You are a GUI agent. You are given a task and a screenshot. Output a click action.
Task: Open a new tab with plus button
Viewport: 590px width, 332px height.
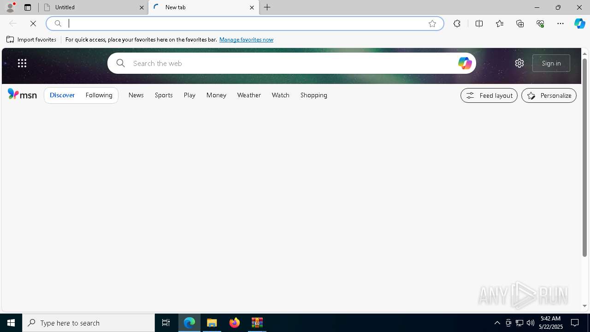[x=267, y=7]
